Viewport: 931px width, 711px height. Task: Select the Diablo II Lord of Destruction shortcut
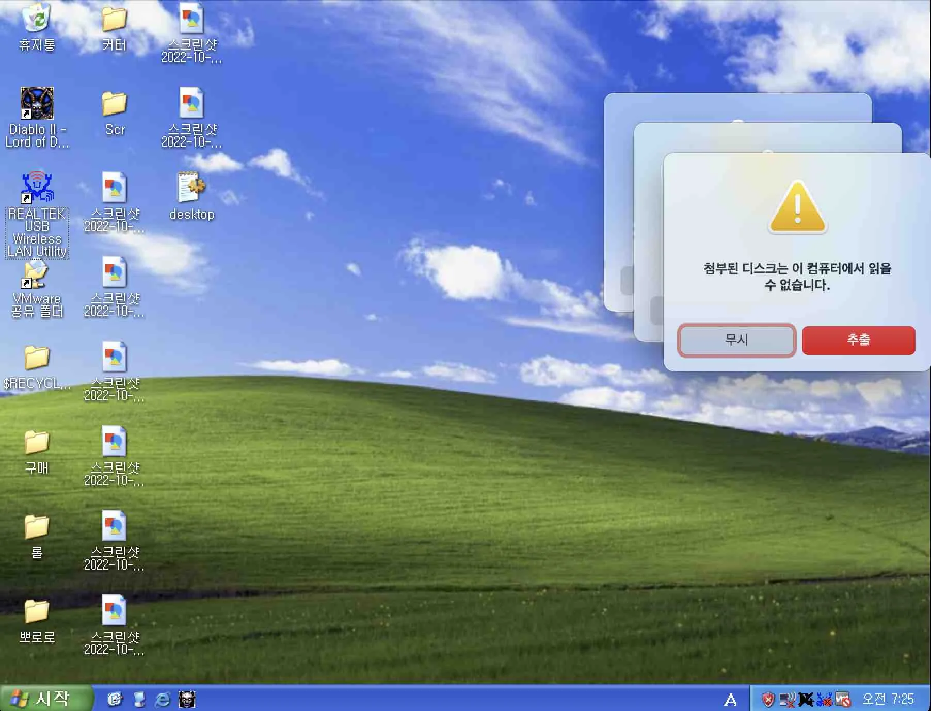[37, 118]
